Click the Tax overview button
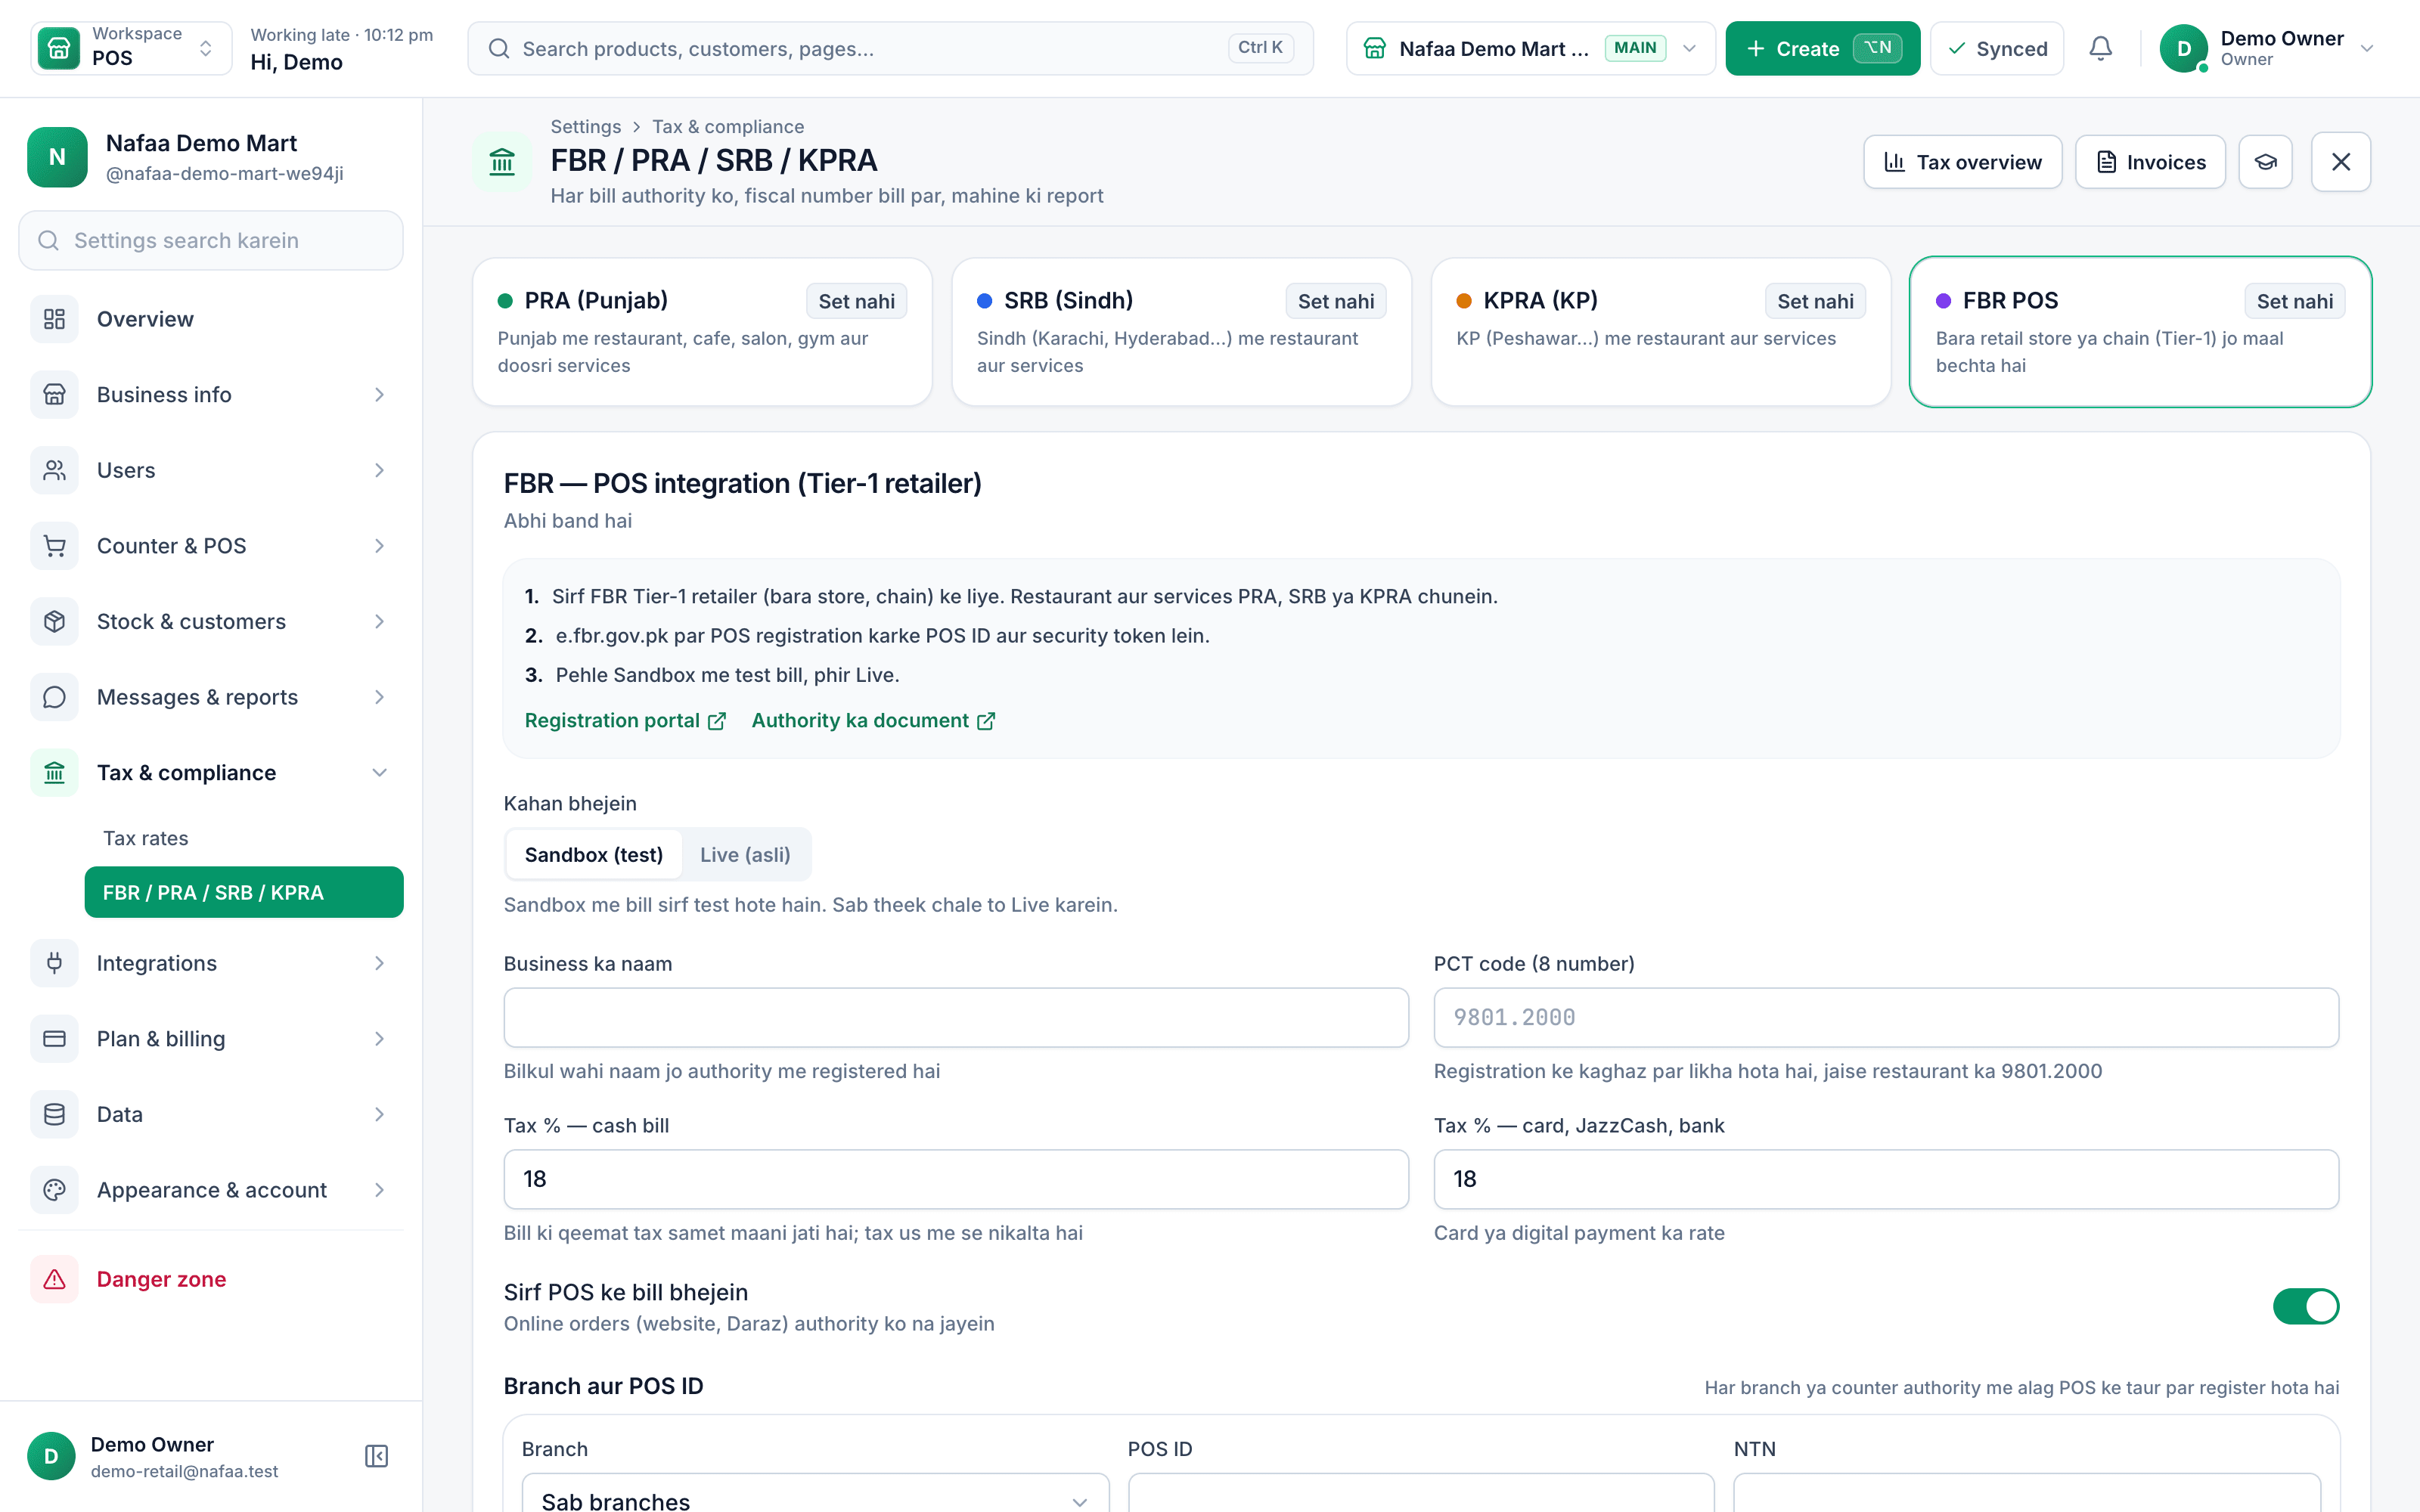Viewport: 2420px width, 1512px height. [x=1962, y=162]
